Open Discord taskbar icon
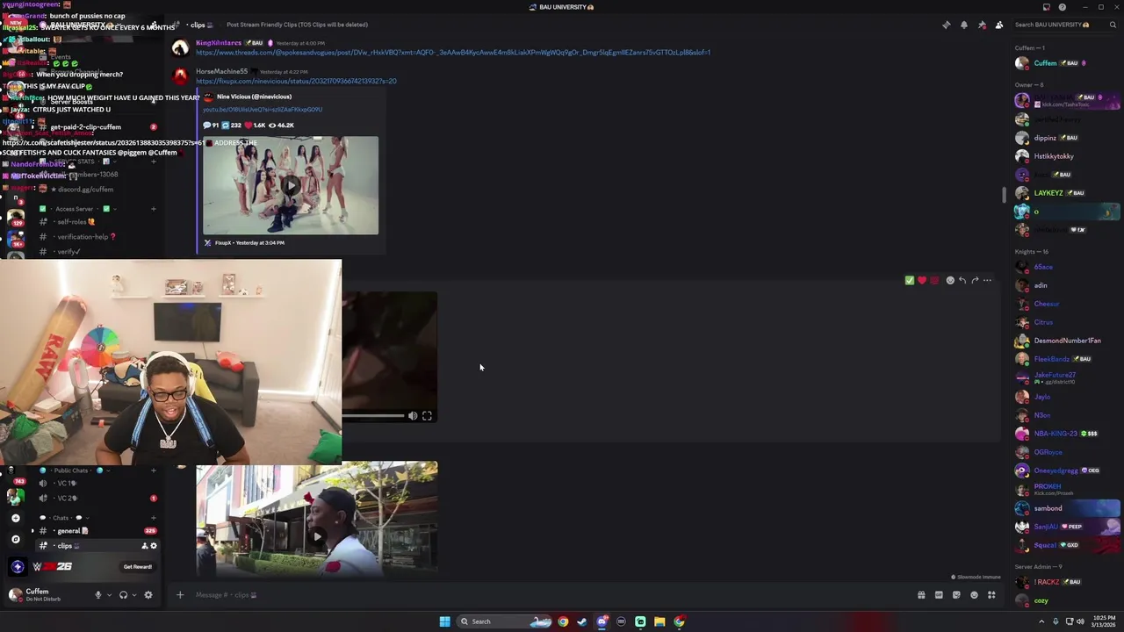 point(602,621)
